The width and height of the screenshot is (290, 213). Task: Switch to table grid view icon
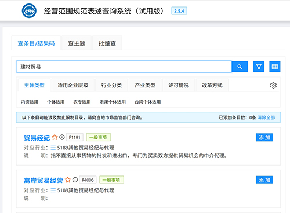[275, 67]
